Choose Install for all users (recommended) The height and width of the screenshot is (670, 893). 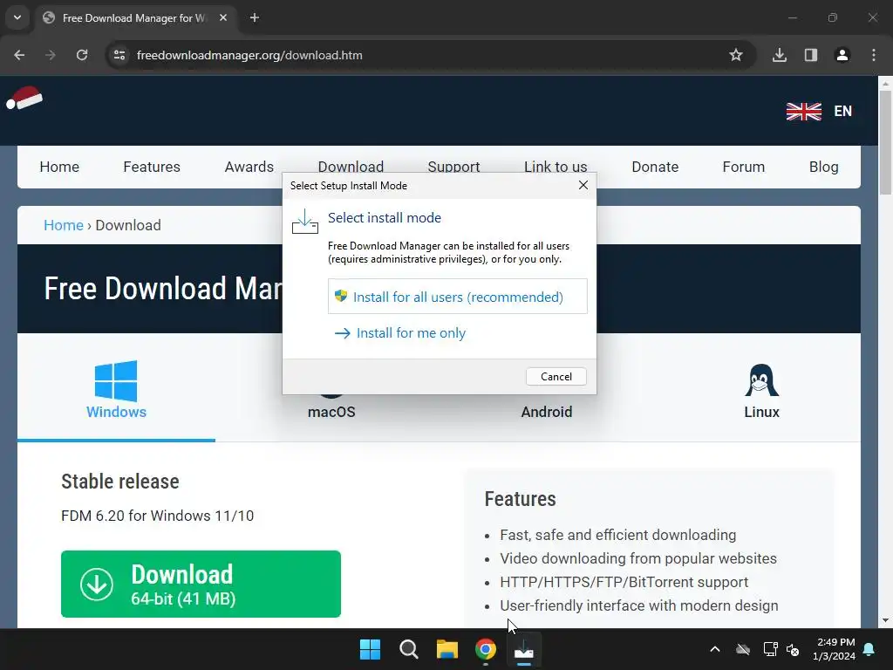[x=457, y=297]
